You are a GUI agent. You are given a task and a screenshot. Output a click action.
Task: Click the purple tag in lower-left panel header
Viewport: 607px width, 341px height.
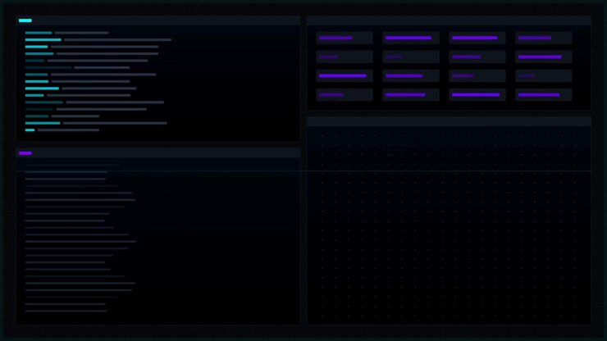pyautogui.click(x=25, y=153)
